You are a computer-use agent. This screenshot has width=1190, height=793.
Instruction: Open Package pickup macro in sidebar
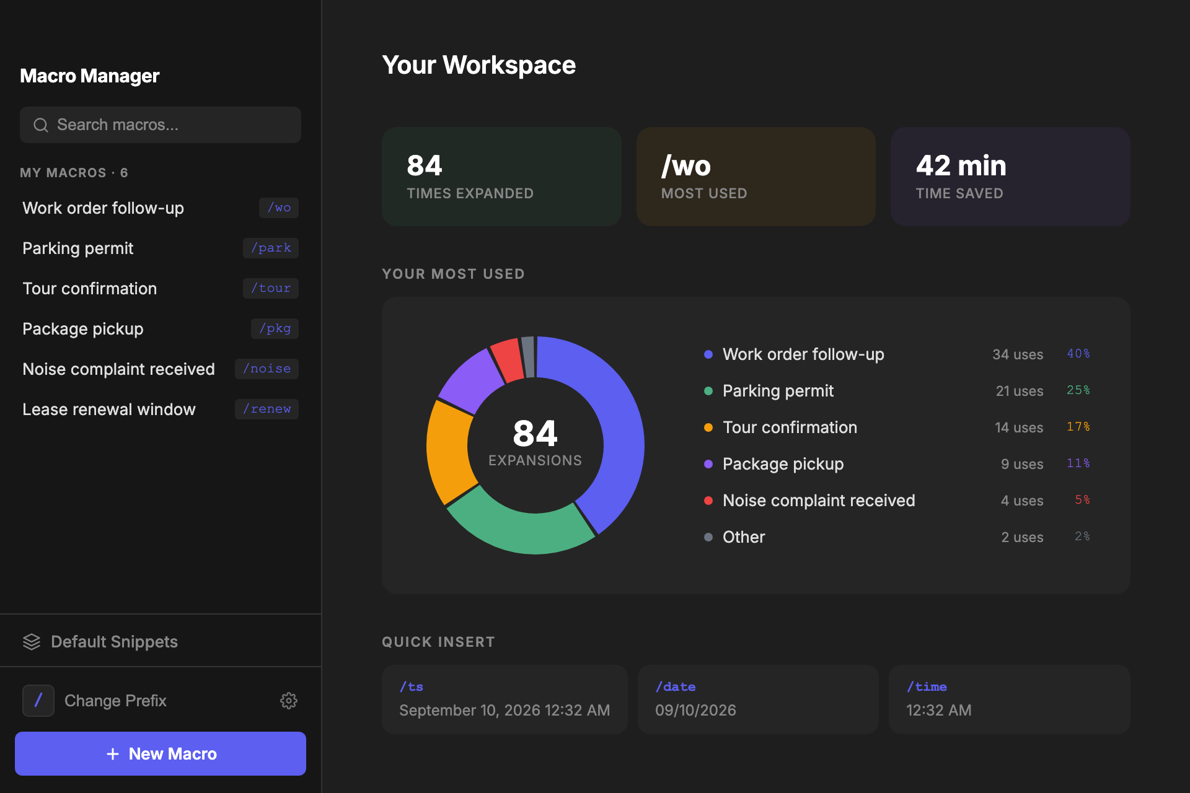(161, 329)
